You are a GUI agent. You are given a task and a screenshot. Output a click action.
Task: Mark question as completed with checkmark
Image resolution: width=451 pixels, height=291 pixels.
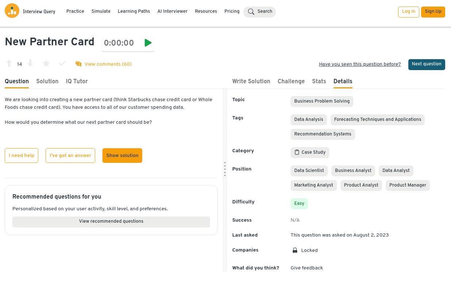pyautogui.click(x=62, y=64)
